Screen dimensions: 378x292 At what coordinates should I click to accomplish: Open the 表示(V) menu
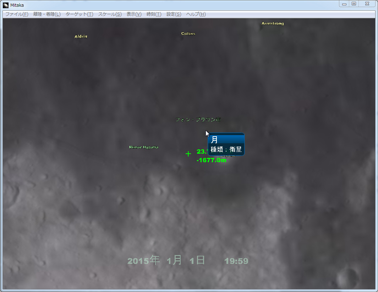pos(134,14)
